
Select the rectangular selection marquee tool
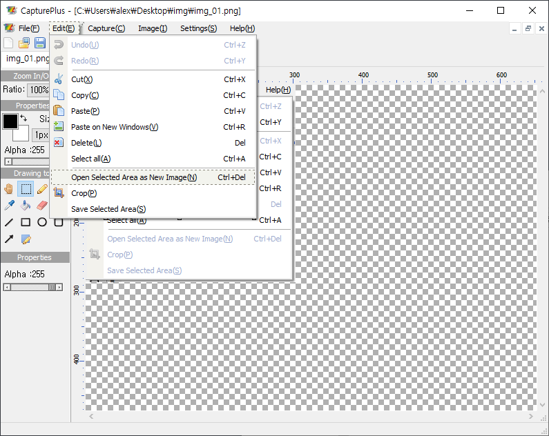pyautogui.click(x=26, y=188)
